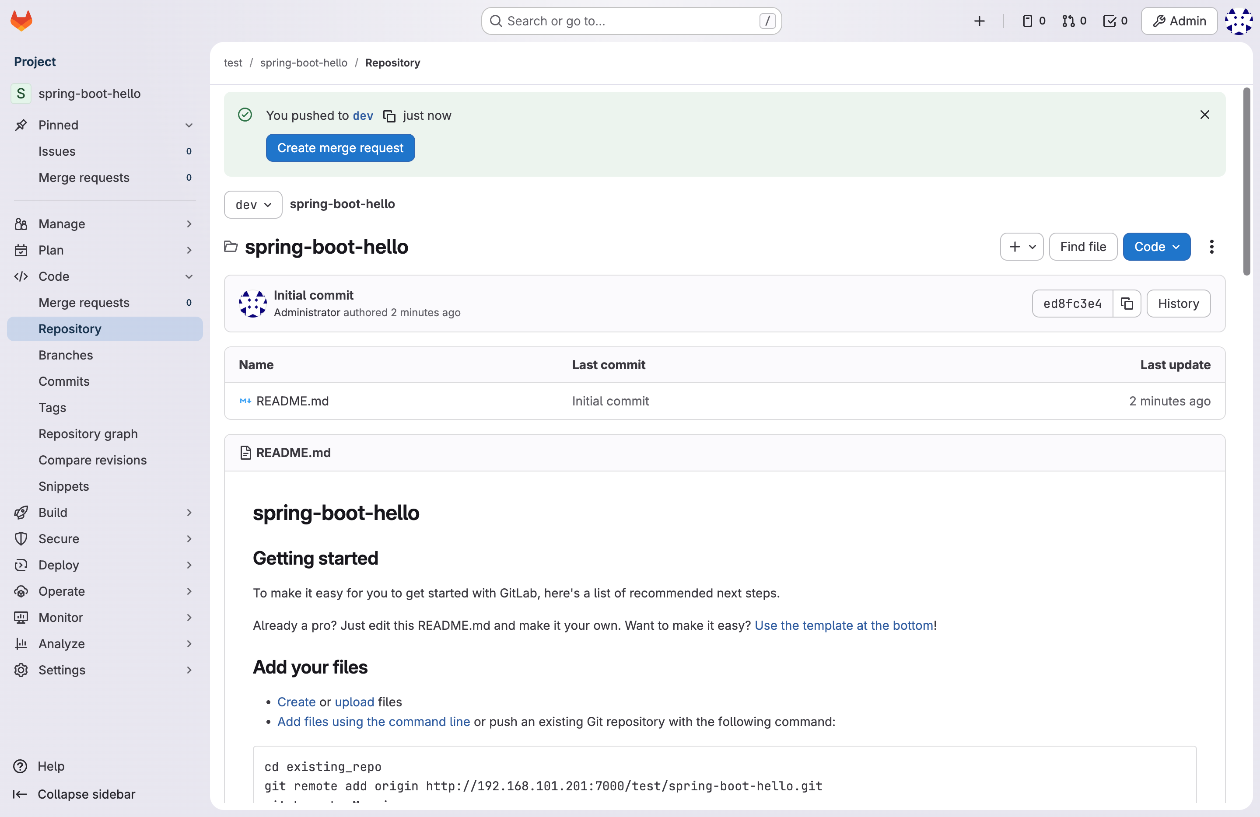The width and height of the screenshot is (1260, 817).
Task: Copy the commit SHA ed8fc3e4
Action: click(x=1127, y=304)
